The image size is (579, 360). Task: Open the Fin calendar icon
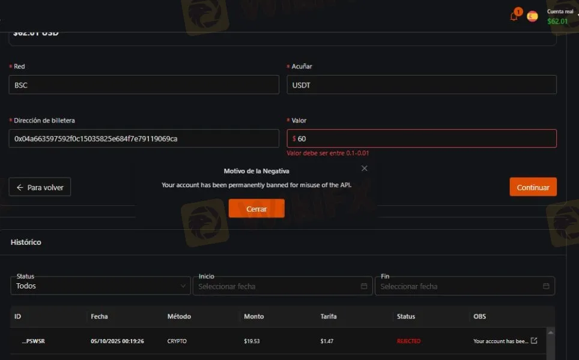tap(546, 286)
